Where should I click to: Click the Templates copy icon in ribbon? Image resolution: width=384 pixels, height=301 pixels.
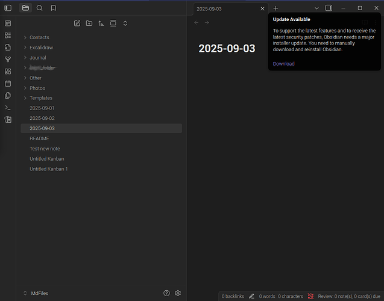click(x=8, y=95)
